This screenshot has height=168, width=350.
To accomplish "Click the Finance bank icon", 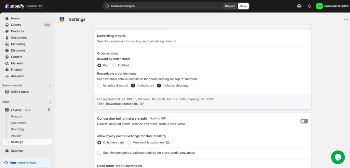I will [7, 70].
